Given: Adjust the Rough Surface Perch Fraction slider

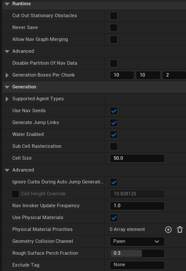Looking at the screenshot, I should 137,253.
